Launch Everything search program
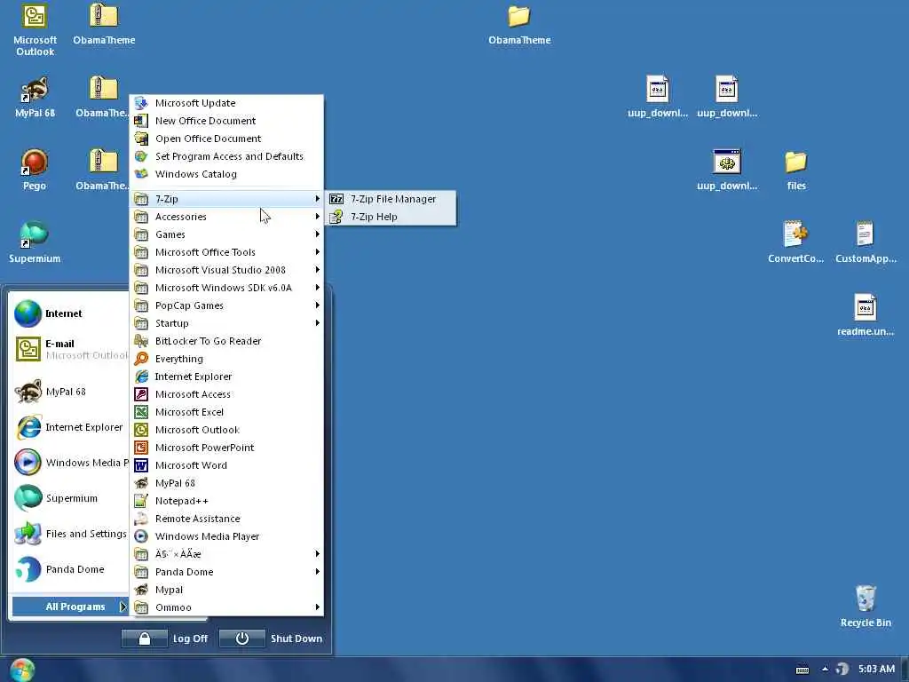Screen dimensions: 909x682 (226, 359)
